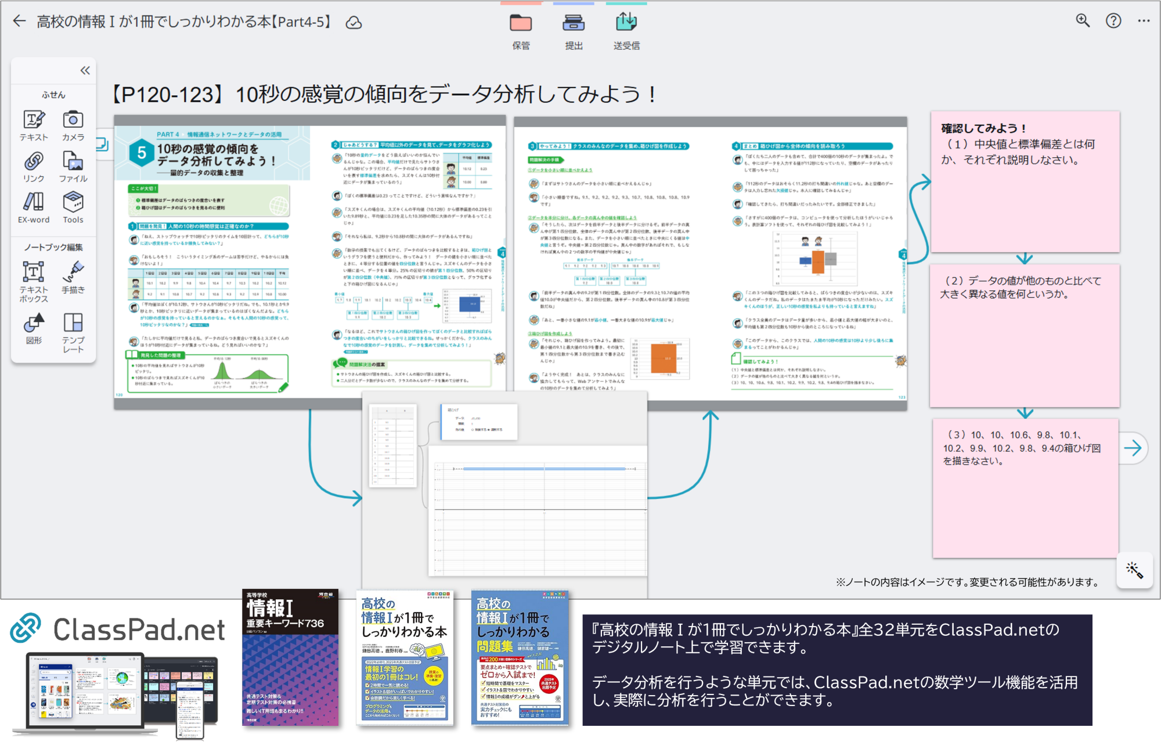Click the magic wand icon

[x=1134, y=570]
